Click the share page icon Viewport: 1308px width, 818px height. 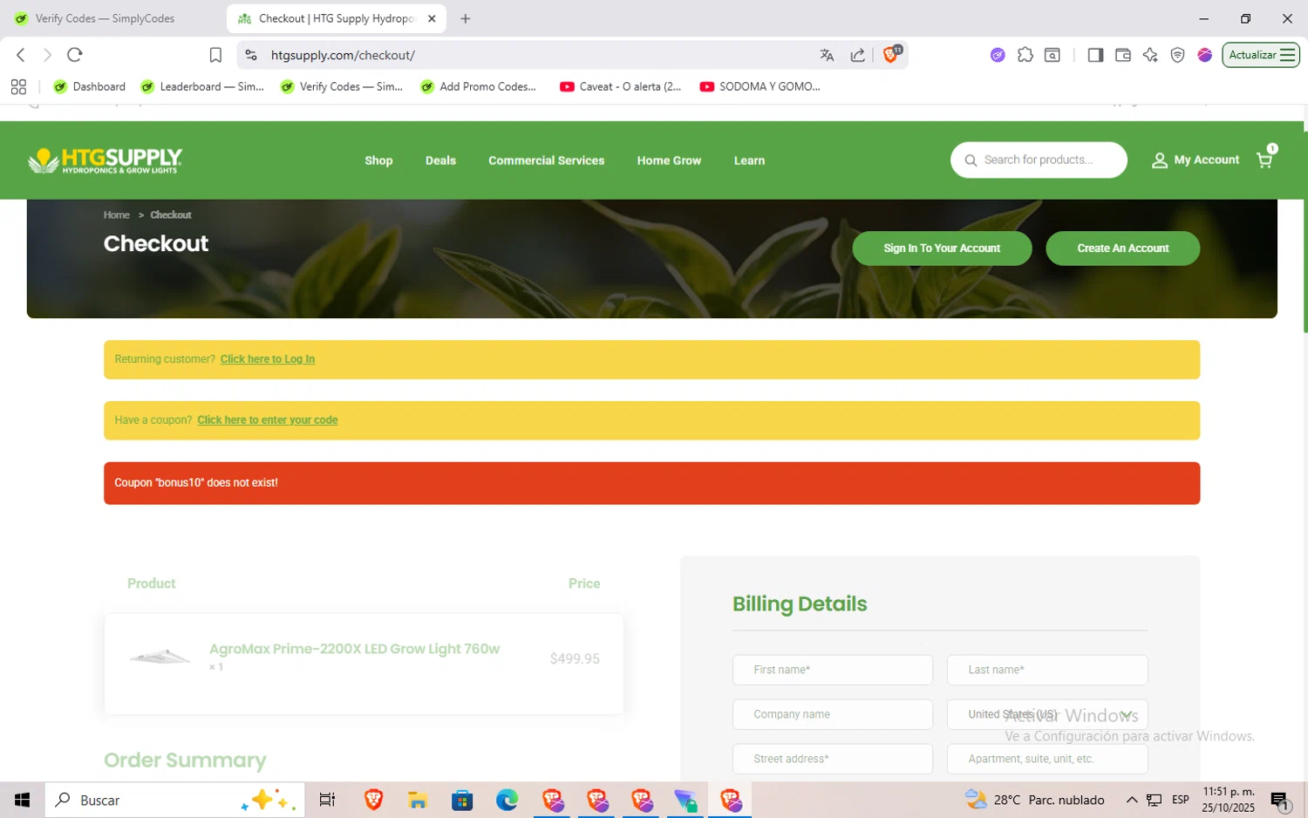pyautogui.click(x=858, y=55)
